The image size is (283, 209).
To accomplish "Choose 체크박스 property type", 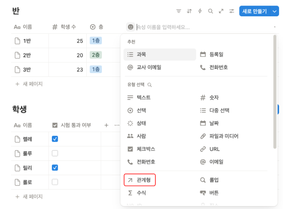I will 160,149.
